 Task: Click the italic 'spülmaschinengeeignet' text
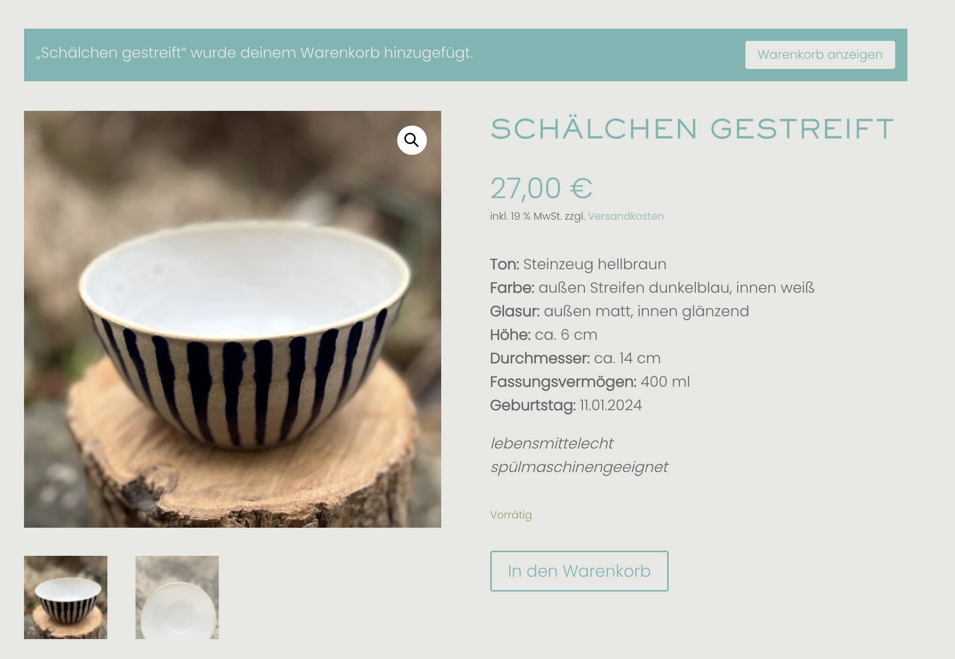[x=579, y=467]
